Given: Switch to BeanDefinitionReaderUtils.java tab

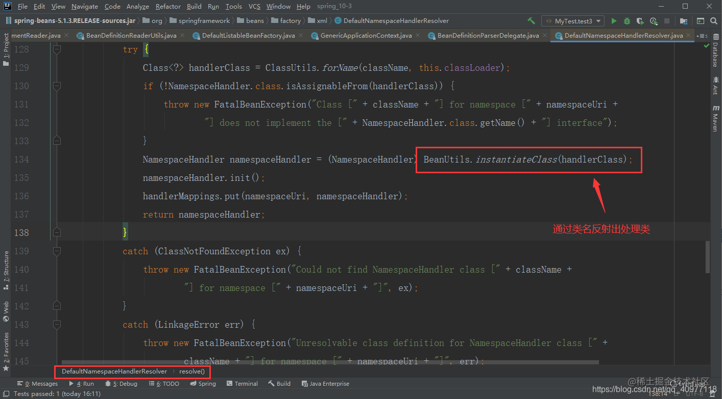Looking at the screenshot, I should point(131,36).
